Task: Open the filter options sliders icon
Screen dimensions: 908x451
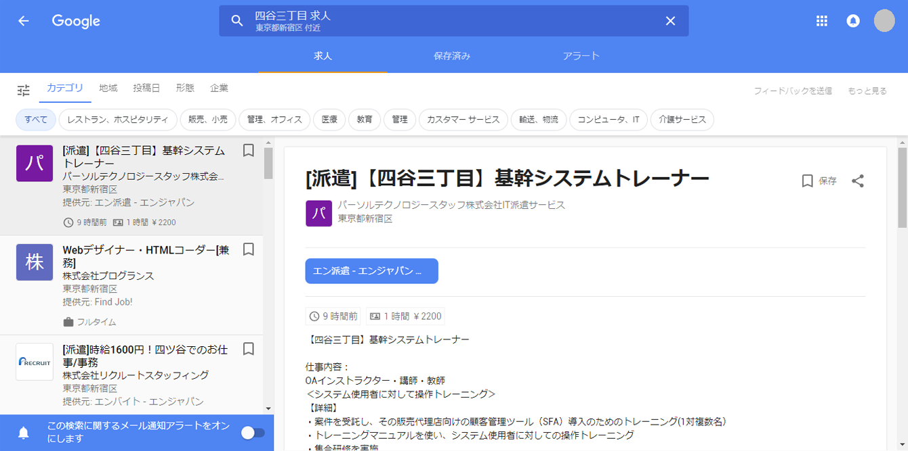Action: coord(24,90)
